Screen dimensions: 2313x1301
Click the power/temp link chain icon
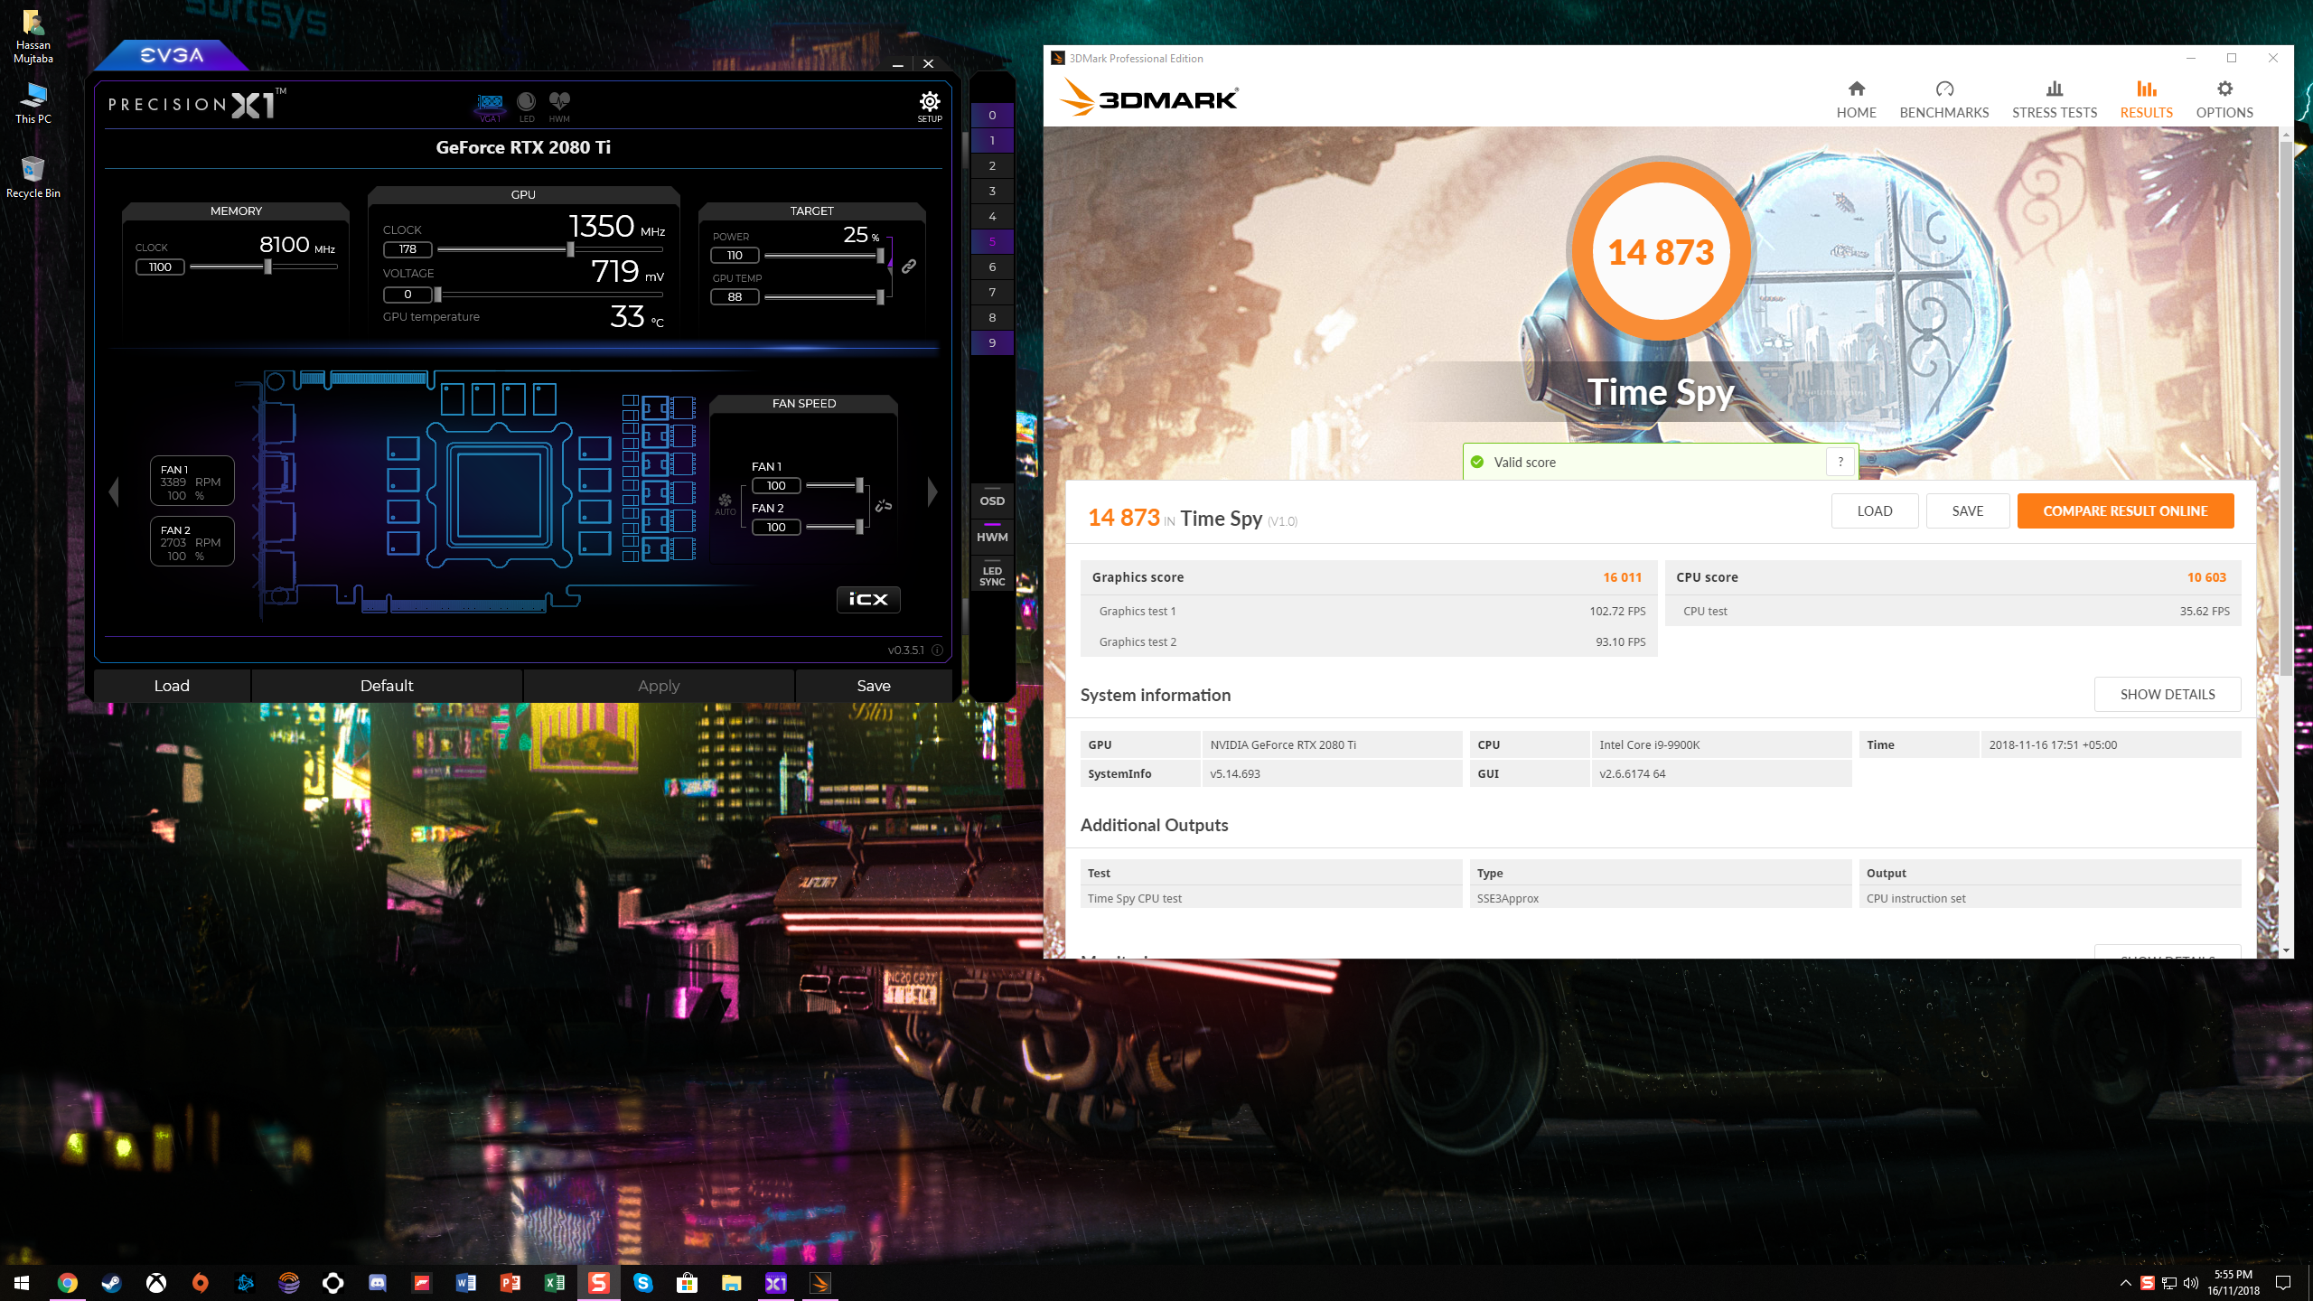coord(909,267)
